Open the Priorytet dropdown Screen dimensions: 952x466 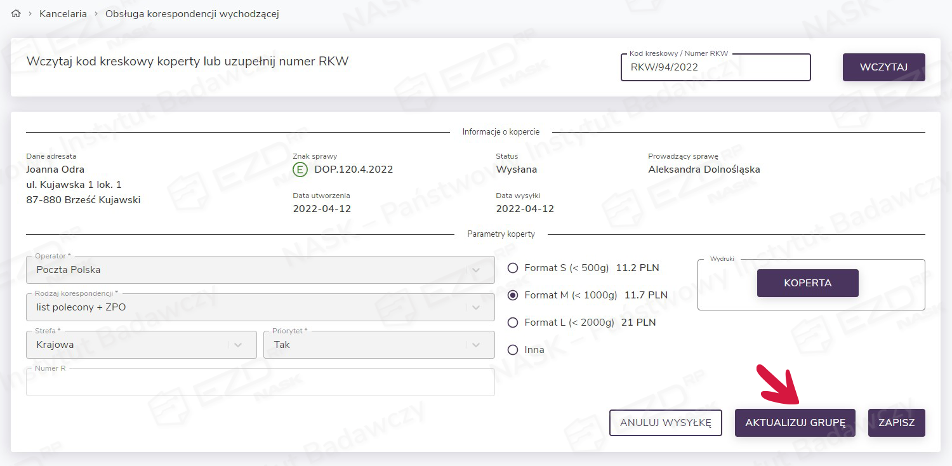pyautogui.click(x=476, y=345)
